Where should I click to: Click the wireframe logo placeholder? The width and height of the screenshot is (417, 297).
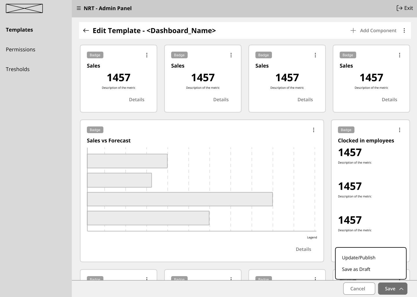(x=24, y=8)
